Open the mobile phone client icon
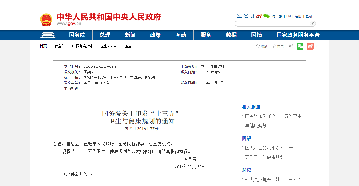The width and height of the screenshot is (359, 186). click(x=252, y=16)
